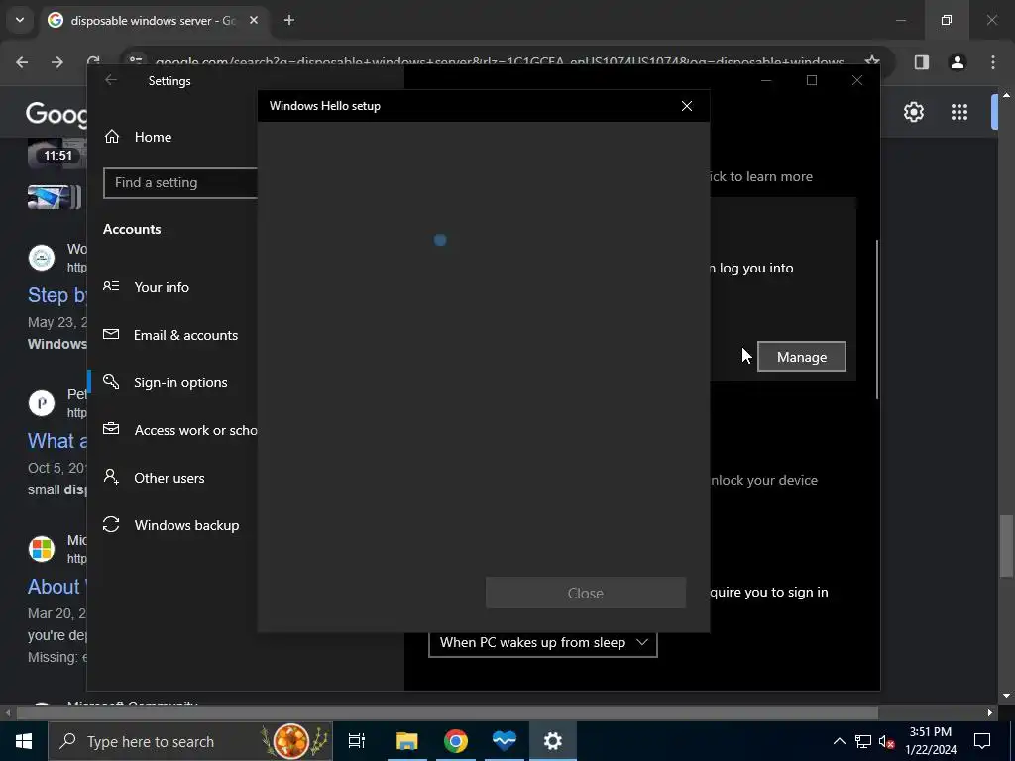Click the Manage button
1015x761 pixels.
point(801,357)
